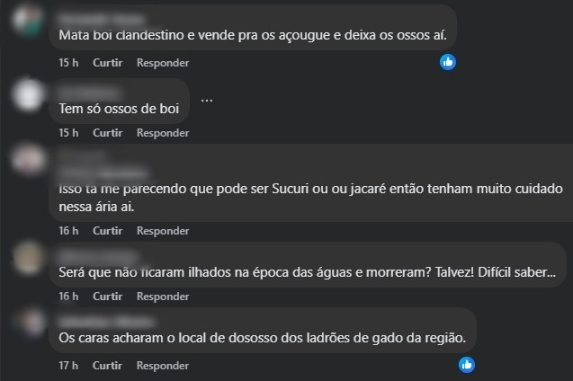Click like reaction icon on 'Os caras acharam' comment
Viewport: 573px width, 381px height.
466,365
